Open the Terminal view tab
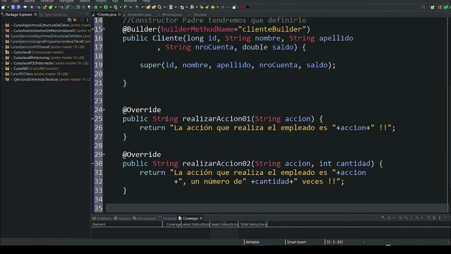Screen dimensions: 451x254 pyautogui.click(x=167, y=218)
